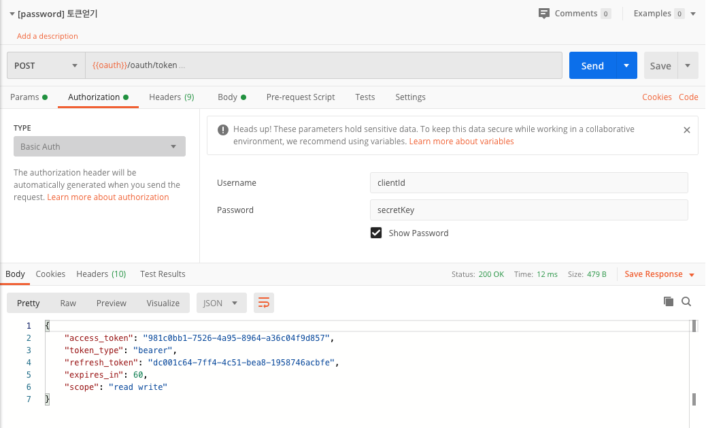Open the Basic Auth type dropdown
Image resolution: width=706 pixels, height=428 pixels.
pyautogui.click(x=99, y=146)
